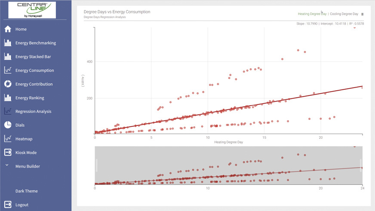Open the Energy Contribution donut icon
Viewport: 375px width, 211px height.
point(7,84)
